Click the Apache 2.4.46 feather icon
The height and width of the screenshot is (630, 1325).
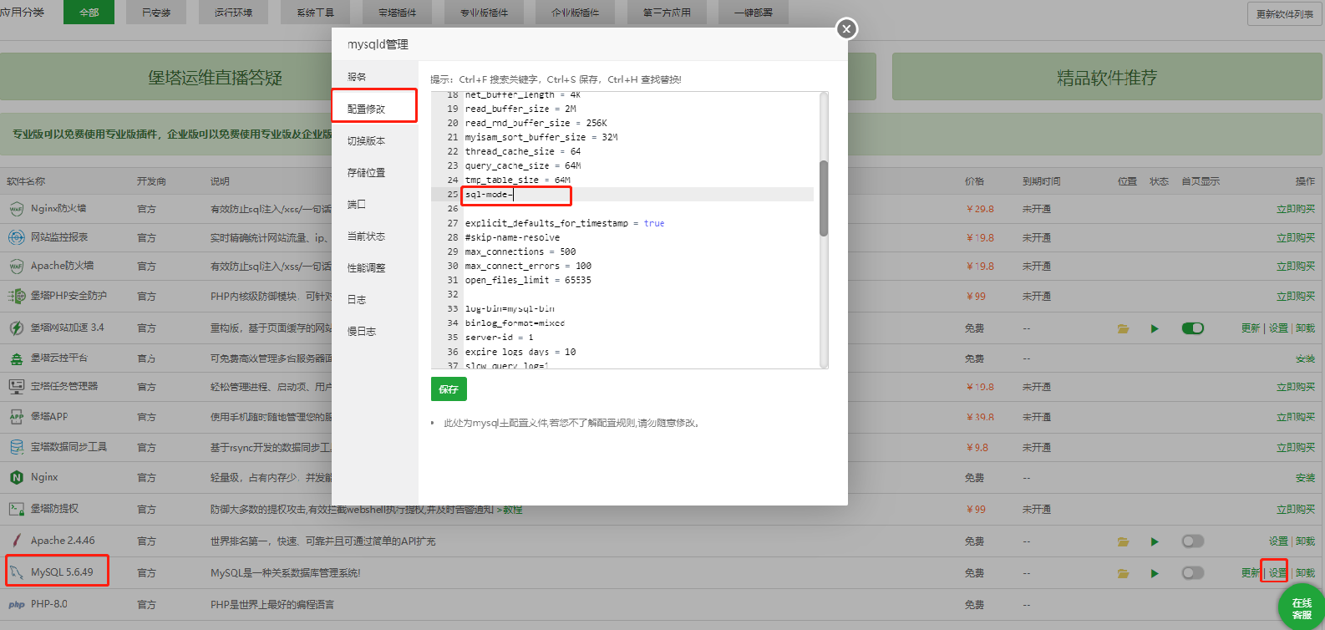pos(17,541)
